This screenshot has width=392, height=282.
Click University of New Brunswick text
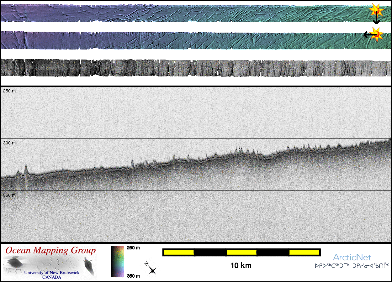[x=52, y=273]
